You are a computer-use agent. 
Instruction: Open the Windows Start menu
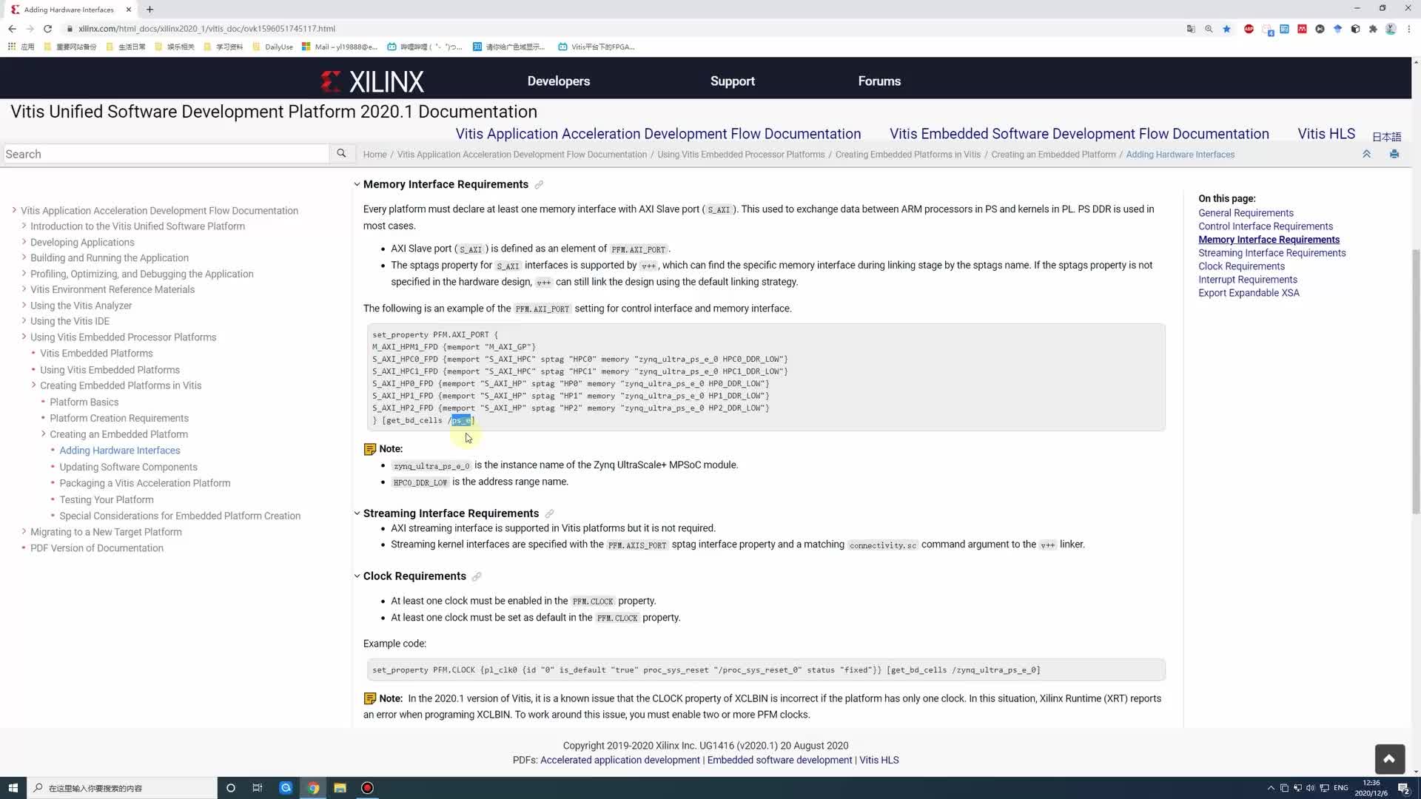13,788
